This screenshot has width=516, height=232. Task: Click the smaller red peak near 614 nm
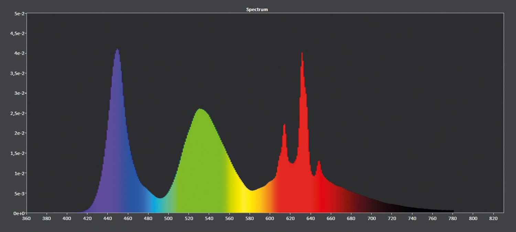(284, 126)
